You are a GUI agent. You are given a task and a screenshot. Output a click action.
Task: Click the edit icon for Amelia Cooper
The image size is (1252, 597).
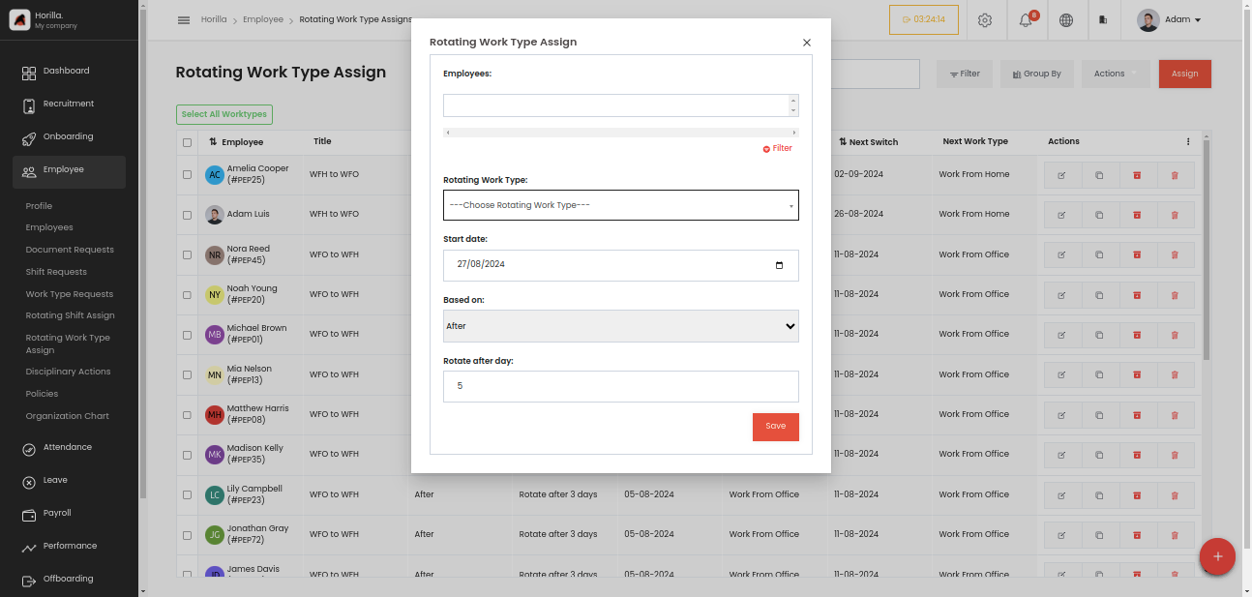[1061, 175]
